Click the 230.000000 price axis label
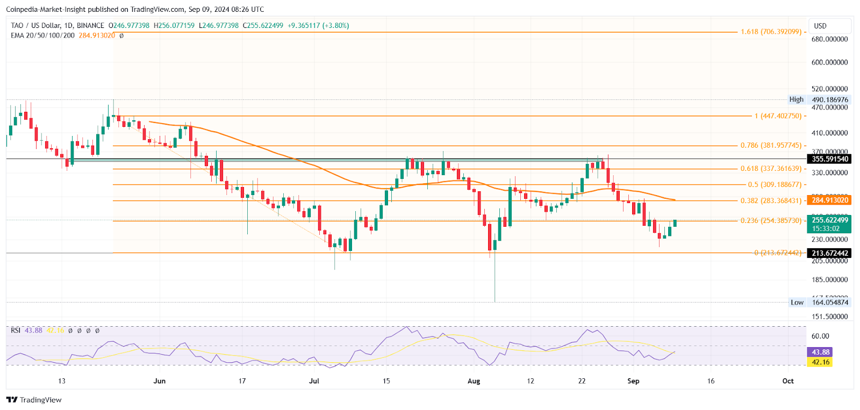 click(x=830, y=240)
